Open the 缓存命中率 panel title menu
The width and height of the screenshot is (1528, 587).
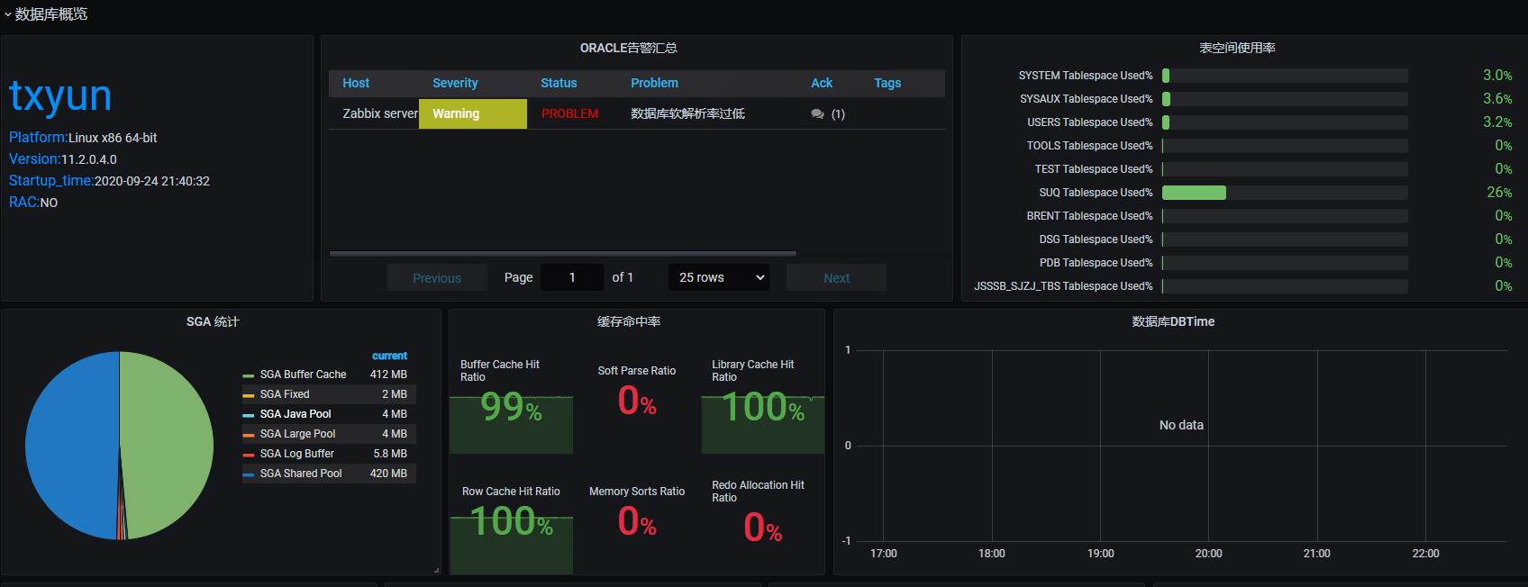tap(629, 321)
